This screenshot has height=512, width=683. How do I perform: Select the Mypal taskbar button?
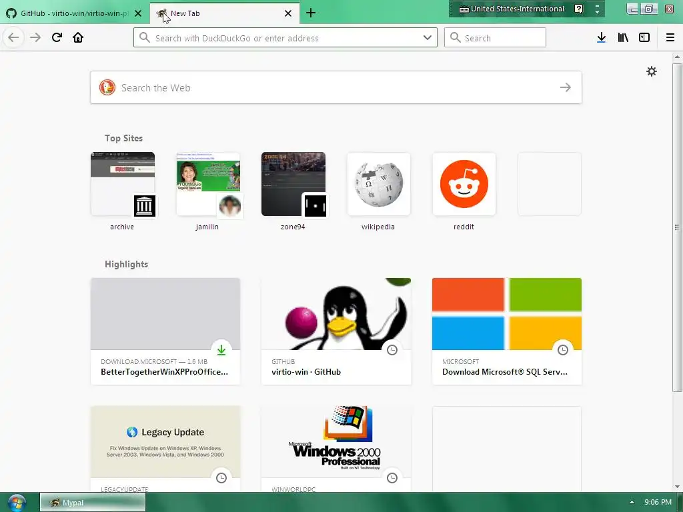pos(93,503)
